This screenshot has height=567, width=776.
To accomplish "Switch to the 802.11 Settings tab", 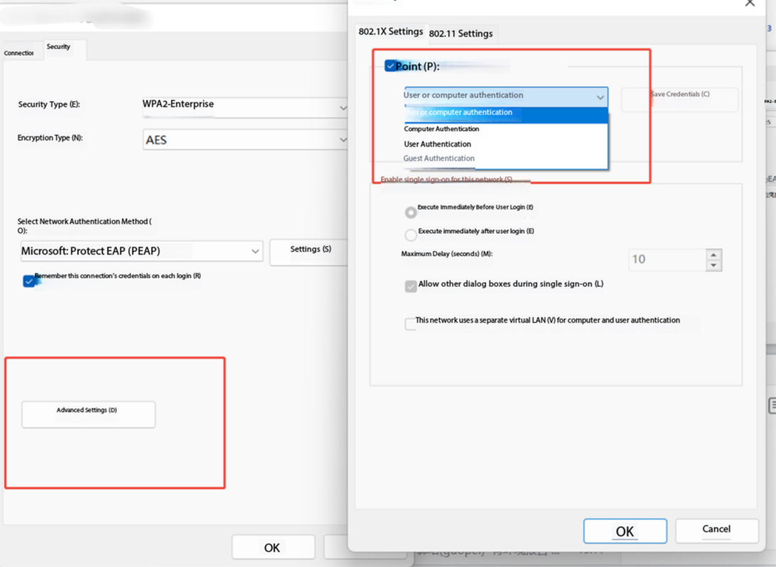I will (460, 33).
